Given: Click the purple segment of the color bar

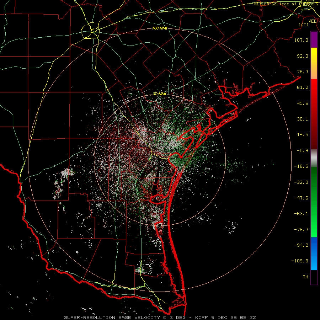Looking at the screenshot, I should click(x=314, y=39).
